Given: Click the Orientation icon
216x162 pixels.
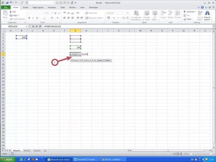Looking at the screenshot, I should [x=78, y=13].
